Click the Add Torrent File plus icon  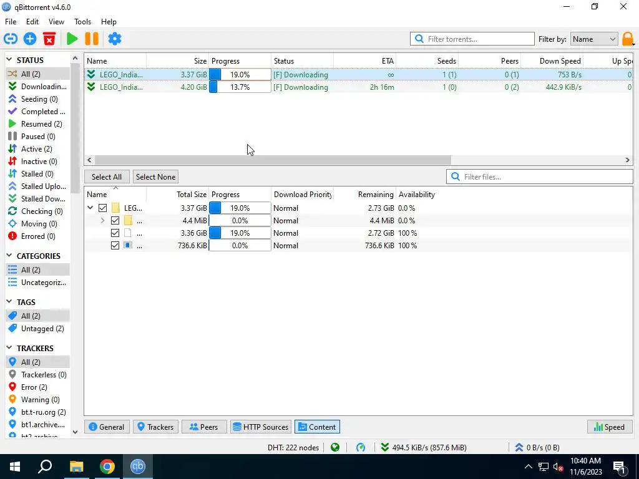click(x=30, y=39)
